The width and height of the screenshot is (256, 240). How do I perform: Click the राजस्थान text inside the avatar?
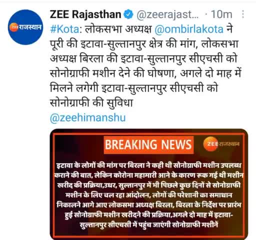click(29, 27)
